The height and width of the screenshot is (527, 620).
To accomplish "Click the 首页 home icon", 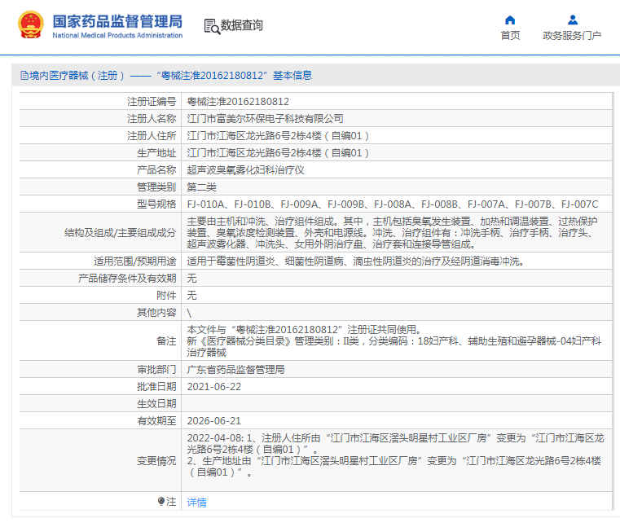I will coord(510,20).
